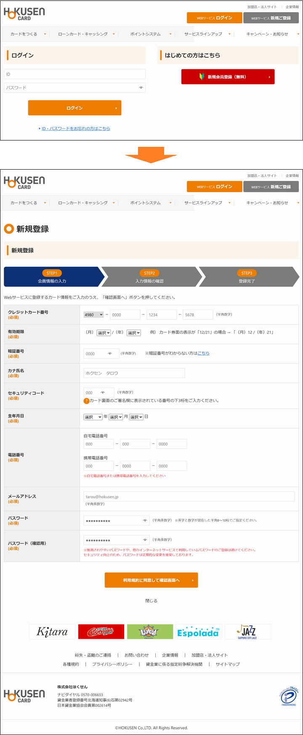Click the カナ氏名 input field
303x735 pixels.
click(134, 373)
